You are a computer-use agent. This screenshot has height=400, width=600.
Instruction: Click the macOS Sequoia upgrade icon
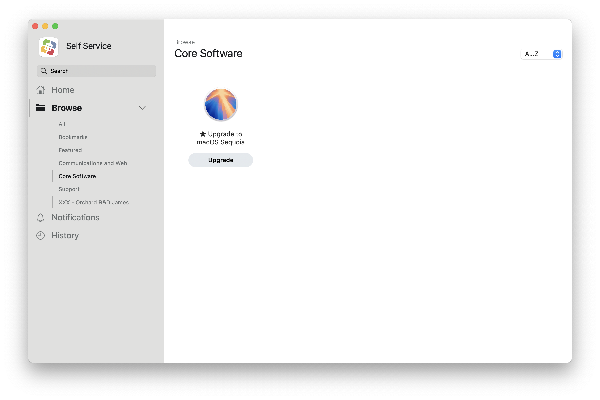pyautogui.click(x=221, y=104)
